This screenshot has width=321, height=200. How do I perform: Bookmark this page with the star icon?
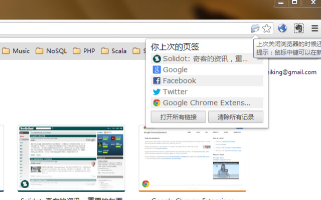[266, 28]
